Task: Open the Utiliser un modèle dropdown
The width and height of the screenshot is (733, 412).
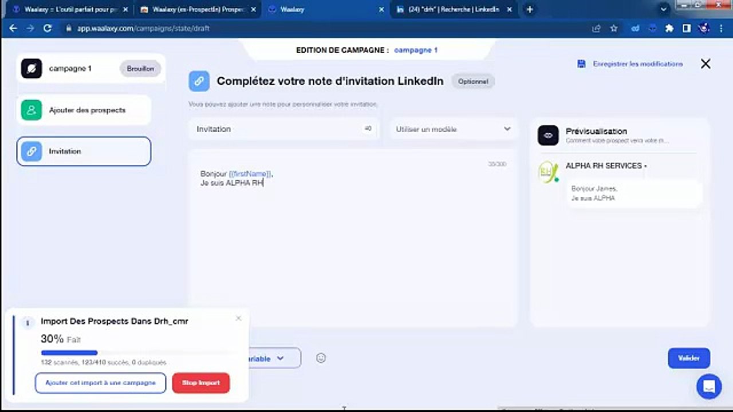Action: coord(453,129)
